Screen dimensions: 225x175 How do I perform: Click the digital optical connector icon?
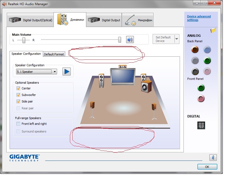click(201, 125)
